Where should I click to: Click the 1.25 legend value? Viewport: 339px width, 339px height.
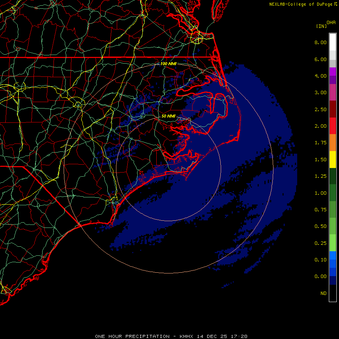(321, 176)
